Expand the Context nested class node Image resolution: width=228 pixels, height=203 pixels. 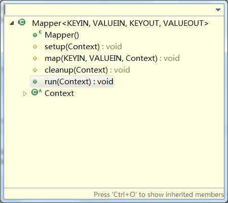coord(25,93)
